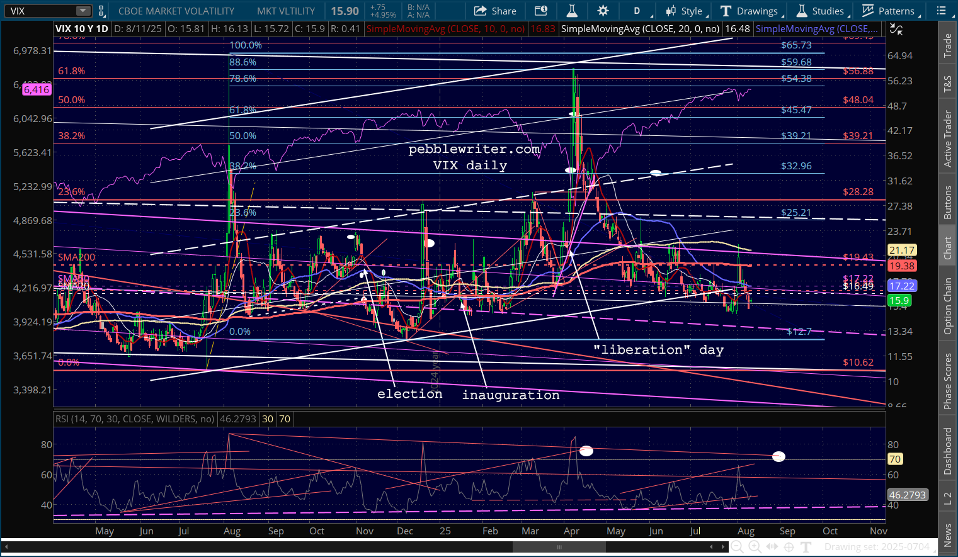
Task: Expand the Style menu
Action: pyautogui.click(x=685, y=11)
